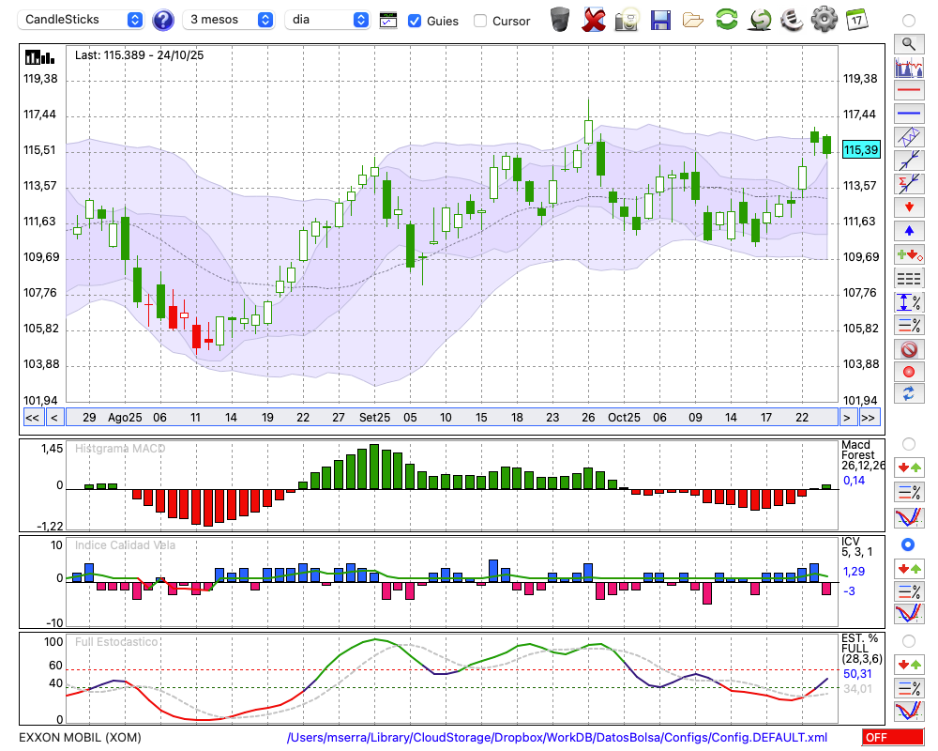Select the Full Estocastico panel radio button
Image resolution: width=938 pixels, height=751 pixels.
[x=909, y=641]
